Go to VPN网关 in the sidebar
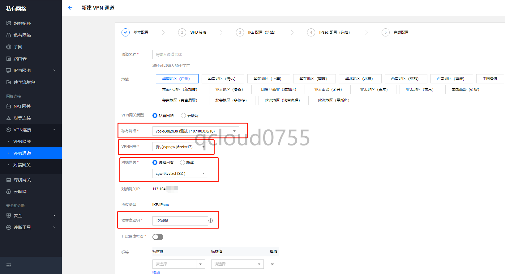The width and height of the screenshot is (505, 274). 22,141
